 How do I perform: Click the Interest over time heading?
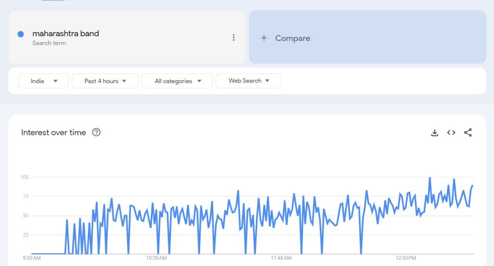(54, 132)
